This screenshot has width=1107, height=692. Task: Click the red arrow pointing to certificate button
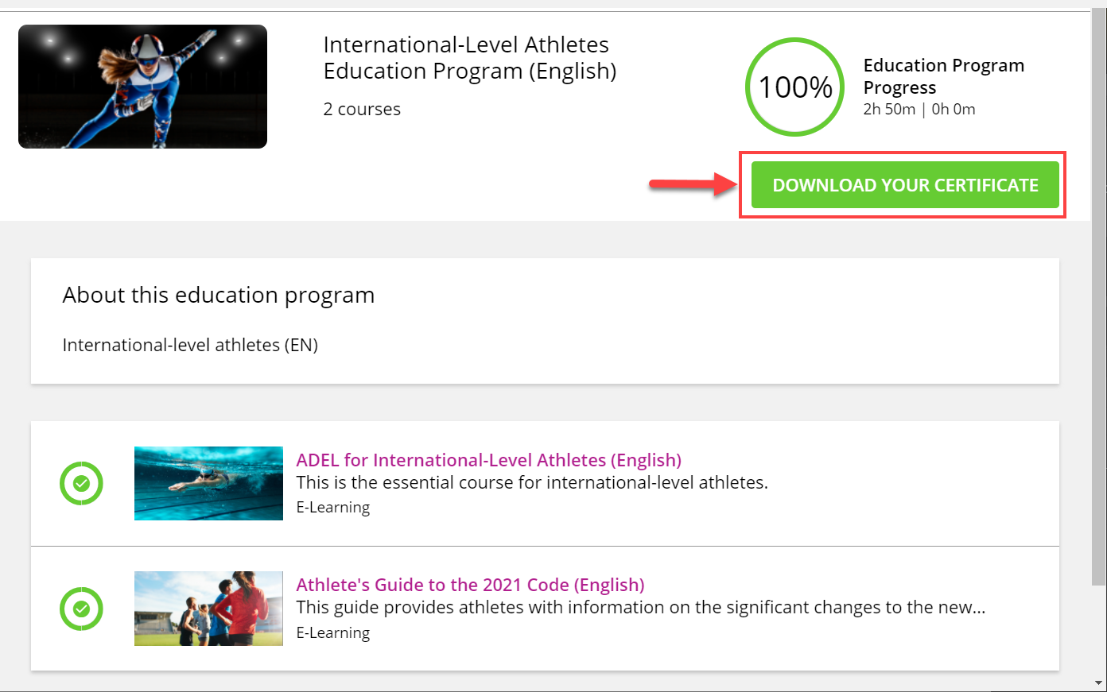693,184
